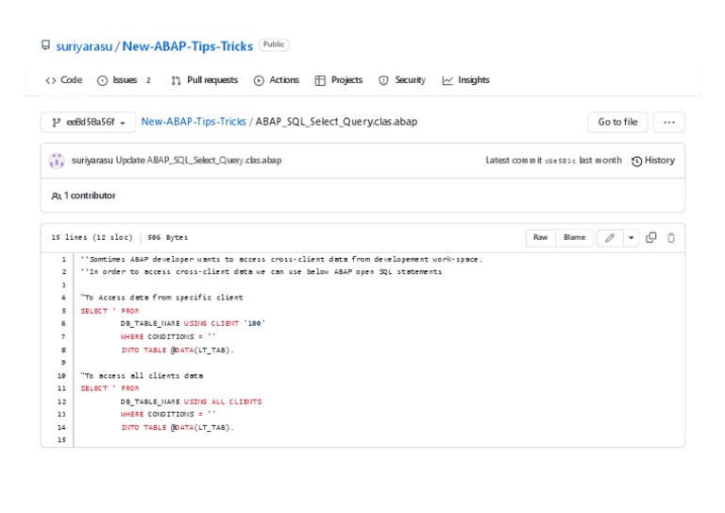This screenshot has height=513, width=725.
Task: Click the contributors people icon
Action: pyautogui.click(x=56, y=196)
